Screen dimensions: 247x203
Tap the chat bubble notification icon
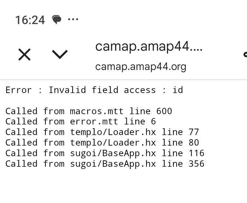(57, 20)
